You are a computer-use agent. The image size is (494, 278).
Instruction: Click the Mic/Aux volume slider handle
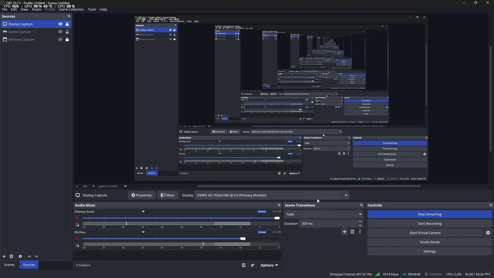(243, 239)
